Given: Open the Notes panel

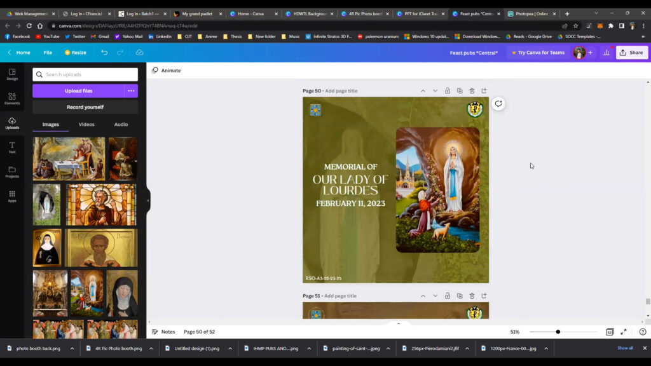Looking at the screenshot, I should pyautogui.click(x=163, y=332).
